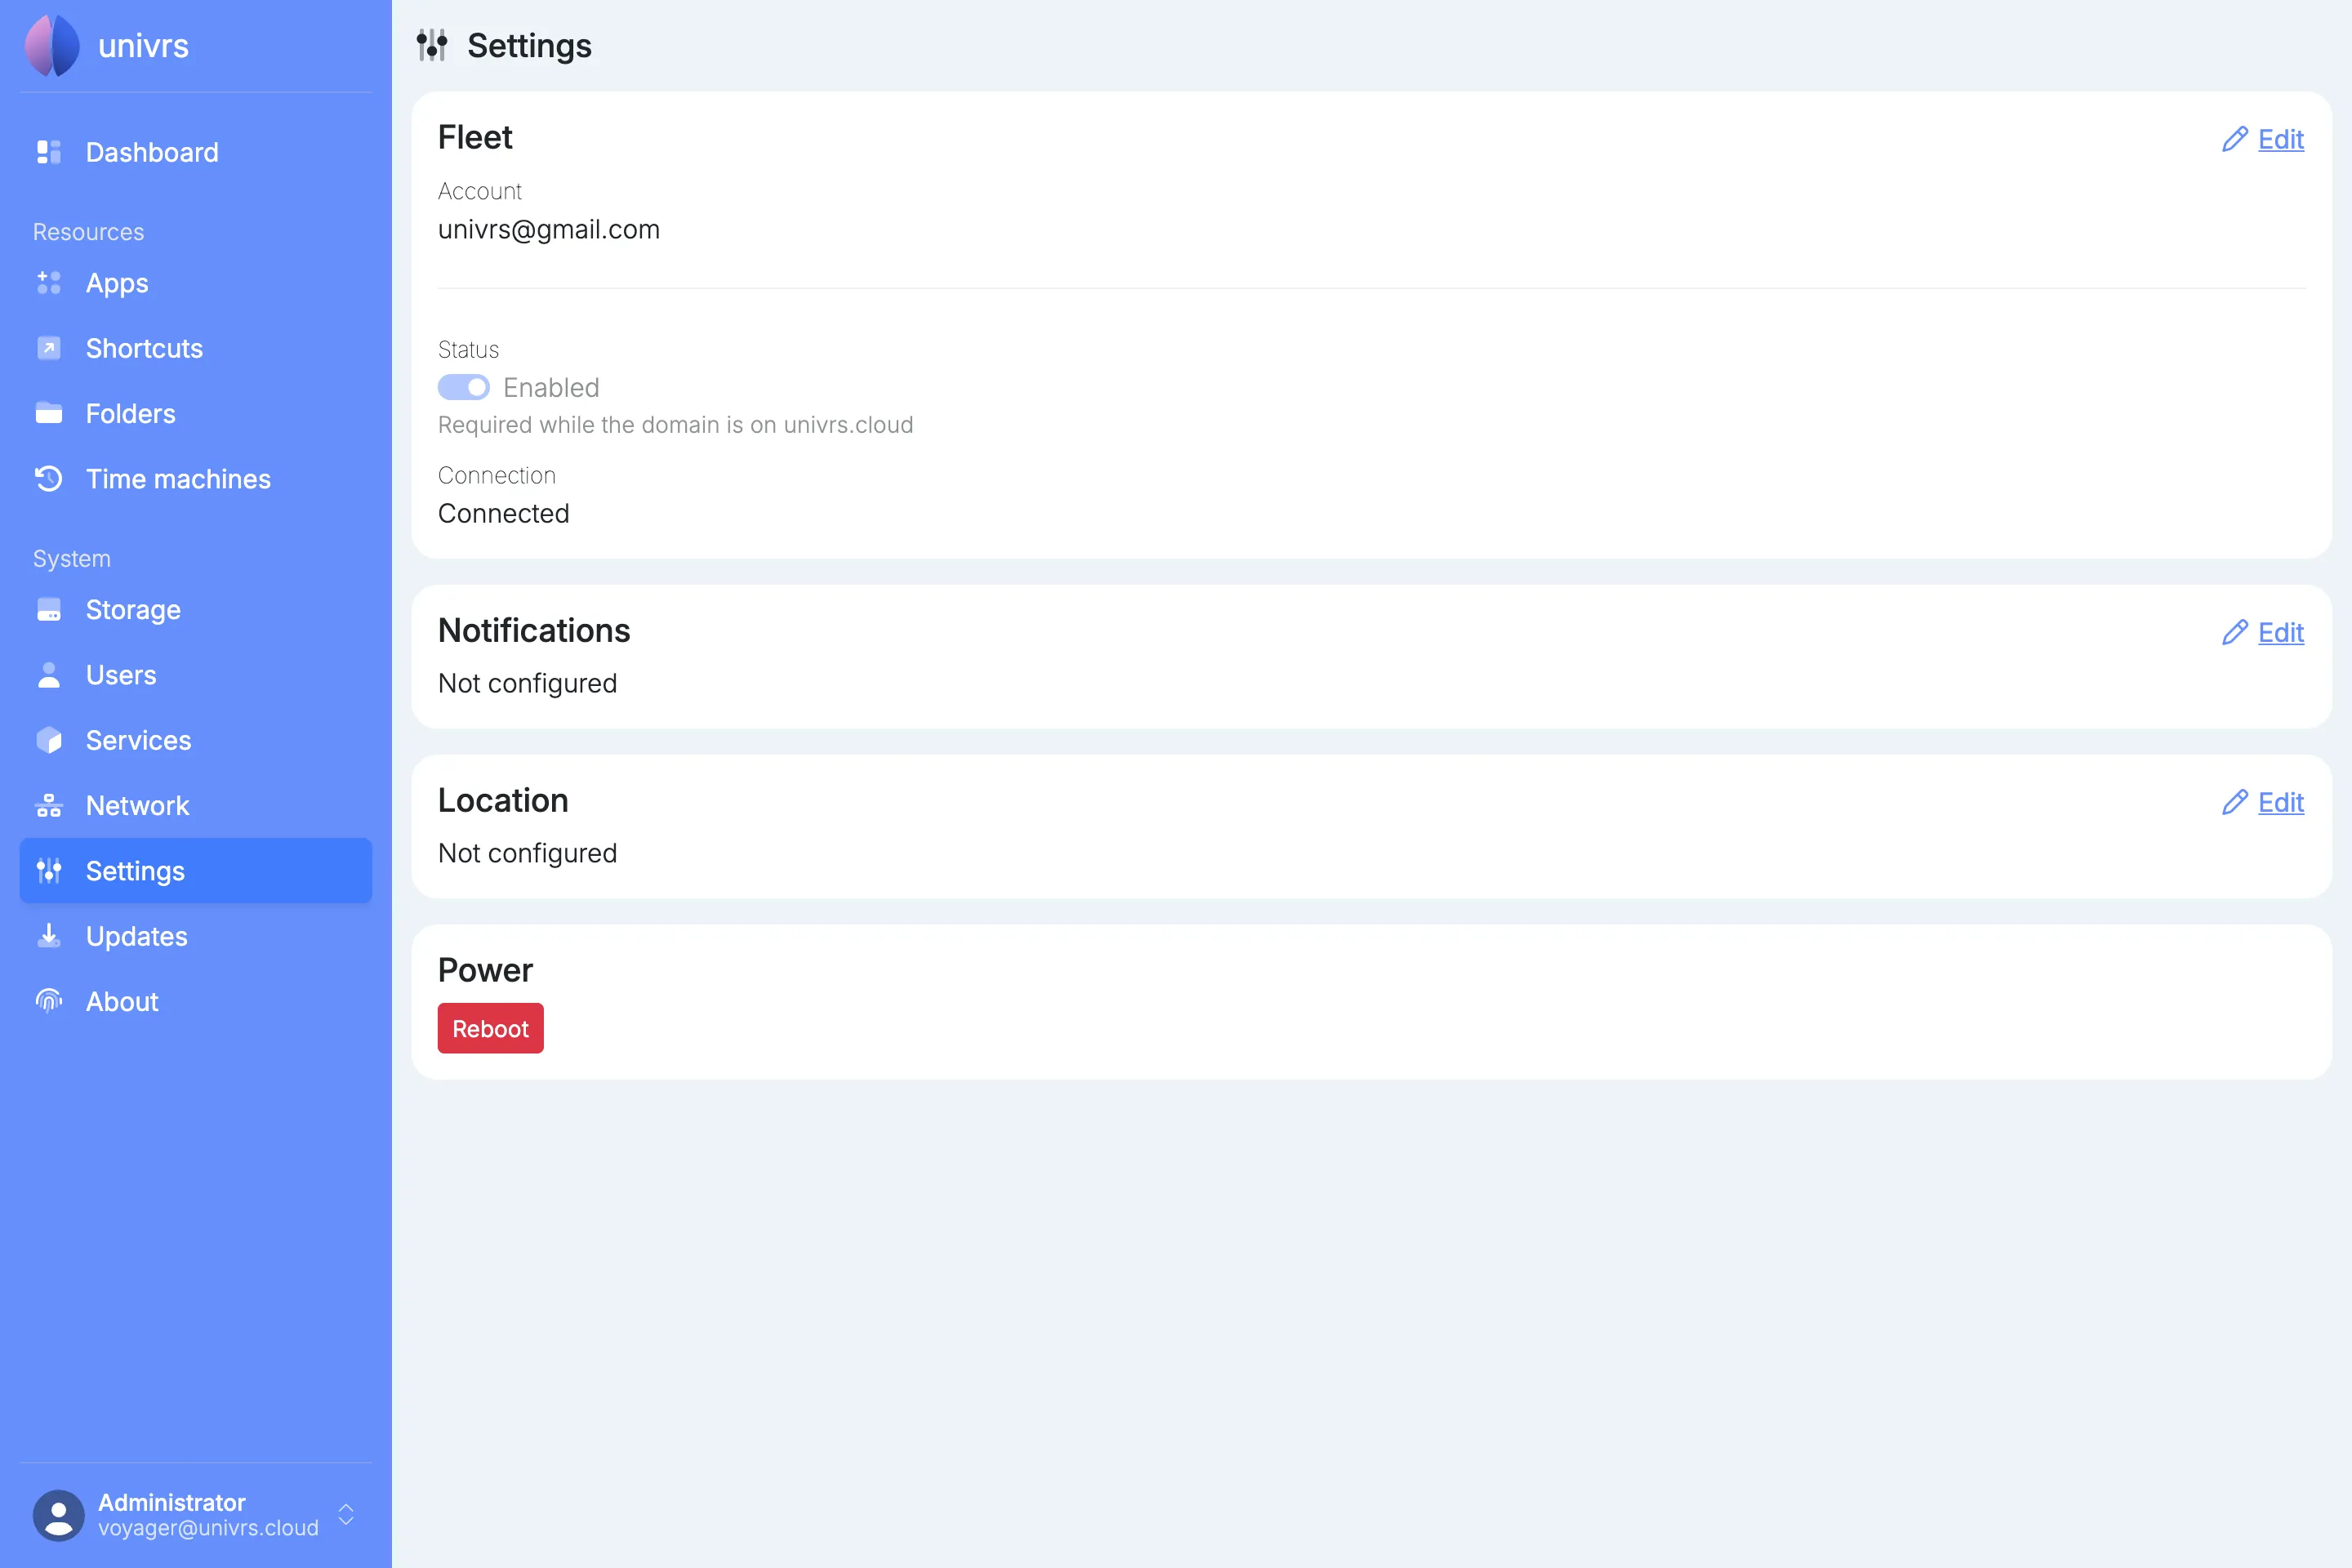
Task: Click the Folders icon in sidebar
Action: coord(49,413)
